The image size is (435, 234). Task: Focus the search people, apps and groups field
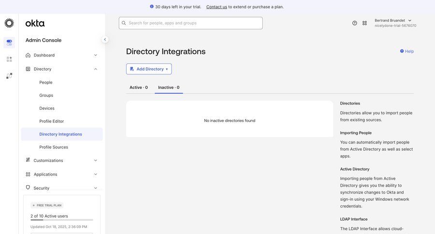pos(190,23)
